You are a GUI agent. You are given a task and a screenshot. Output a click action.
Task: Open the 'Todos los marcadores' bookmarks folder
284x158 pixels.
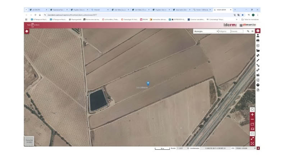250,19
